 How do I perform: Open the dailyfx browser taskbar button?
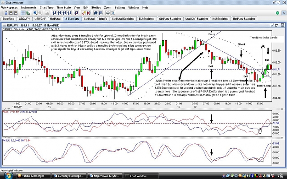(105, 176)
